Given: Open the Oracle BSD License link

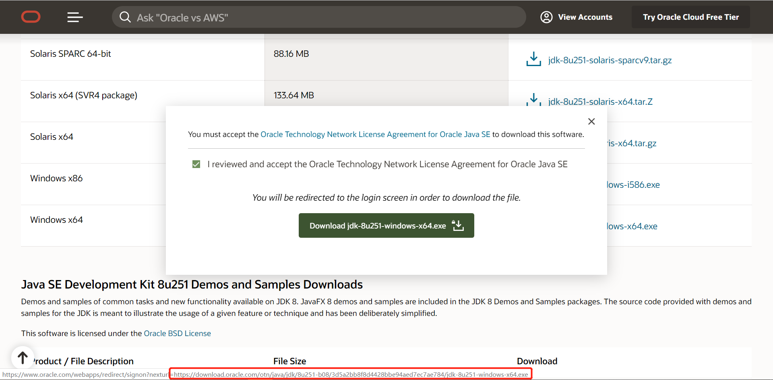Looking at the screenshot, I should coord(177,333).
